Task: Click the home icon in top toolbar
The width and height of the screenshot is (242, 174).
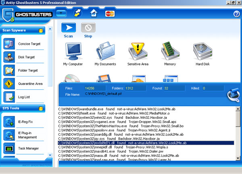Action: tap(94, 13)
